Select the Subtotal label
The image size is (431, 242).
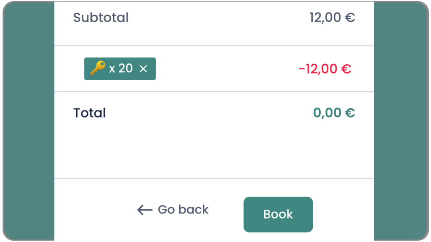pos(101,18)
